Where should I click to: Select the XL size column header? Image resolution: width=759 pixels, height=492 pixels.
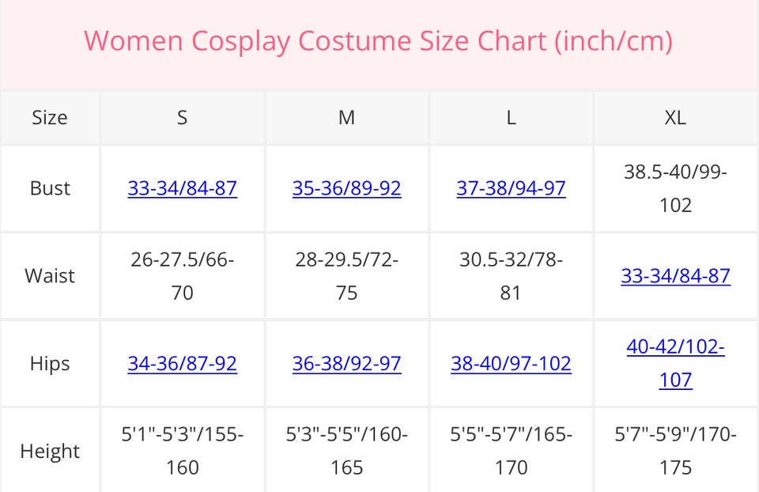(675, 118)
